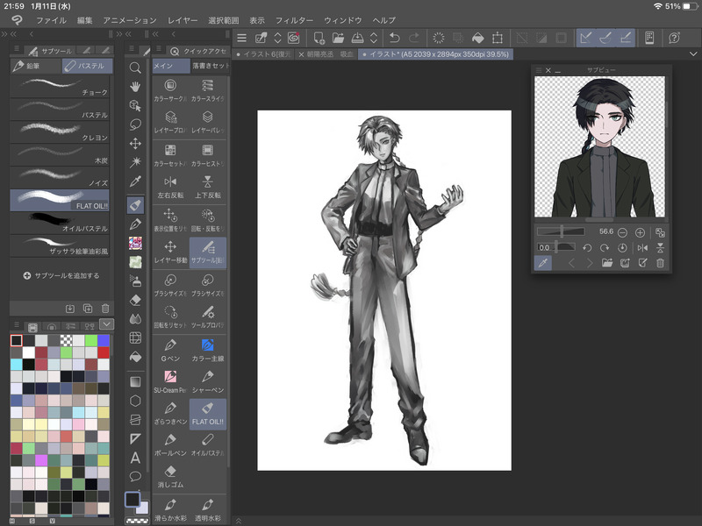Expand color set dropdown arrow
702x526 pixels.
point(107,324)
